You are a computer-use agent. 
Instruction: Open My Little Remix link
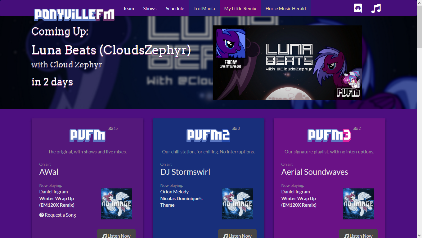240,8
